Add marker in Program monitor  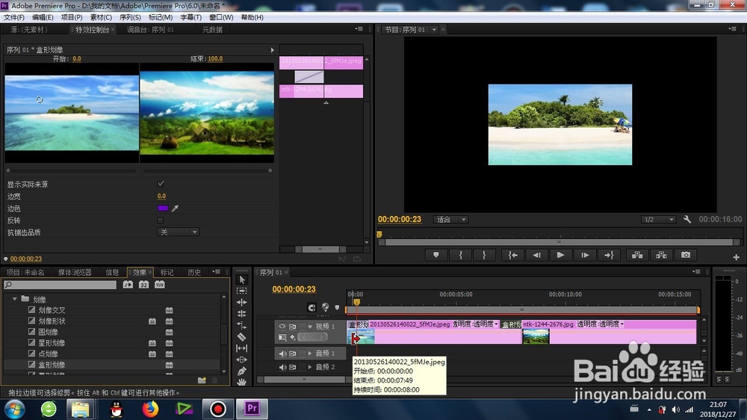pos(436,255)
